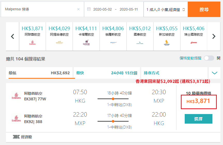Click EK387| 77W flight number
The height and width of the screenshot is (145, 223).
pyautogui.click(x=35, y=99)
